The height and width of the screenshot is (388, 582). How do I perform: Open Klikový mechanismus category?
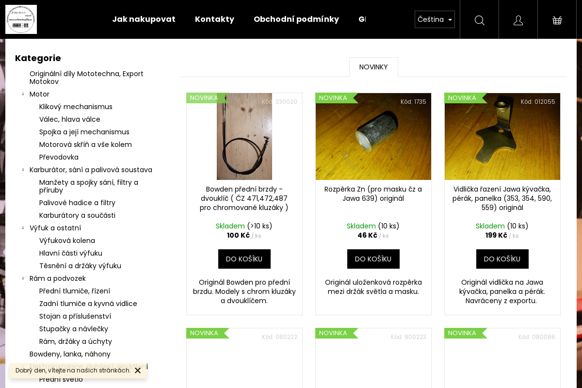(x=76, y=107)
